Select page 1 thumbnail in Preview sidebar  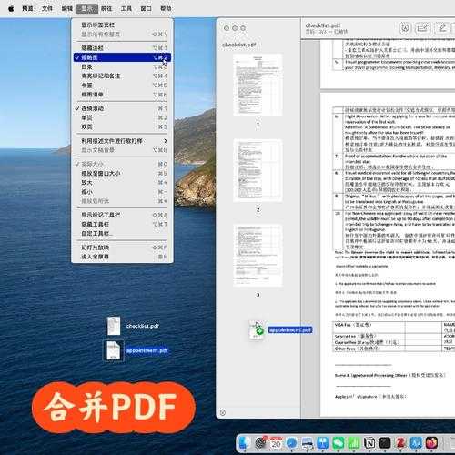coord(258,85)
